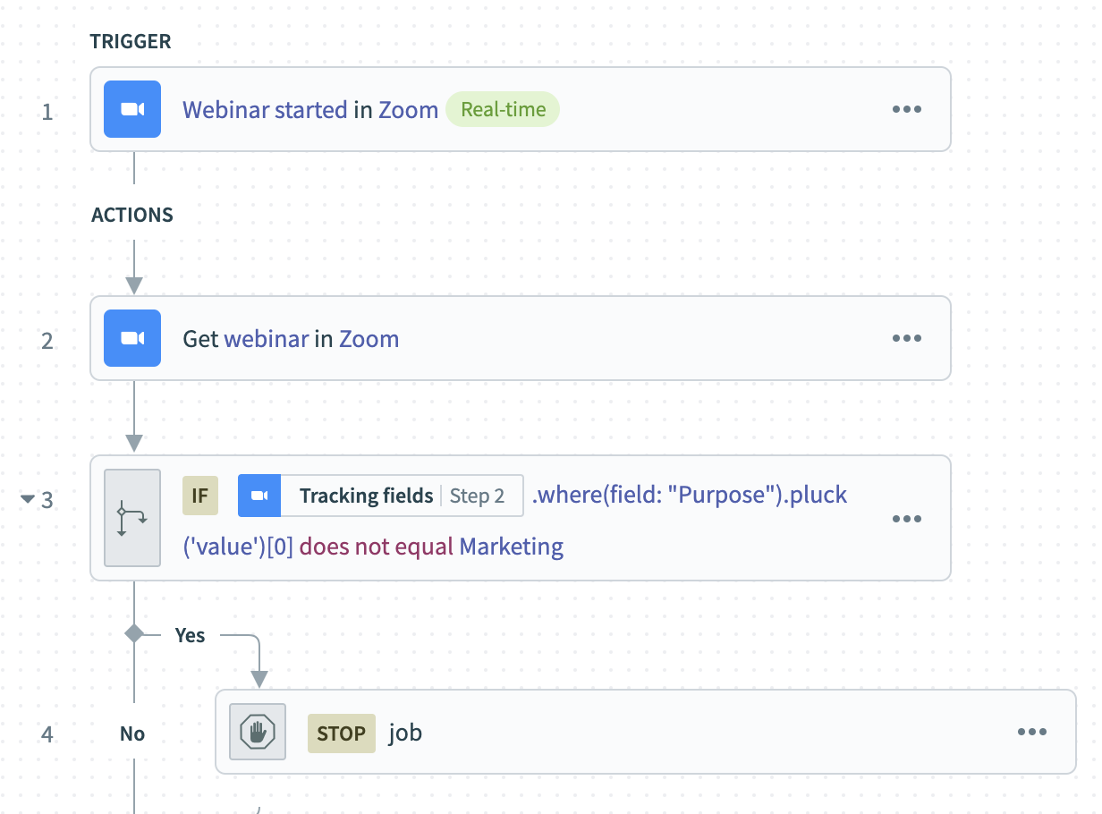This screenshot has width=1102, height=814.
Task: Click the Tracking fields Step 2 data pill
Action: (x=380, y=495)
